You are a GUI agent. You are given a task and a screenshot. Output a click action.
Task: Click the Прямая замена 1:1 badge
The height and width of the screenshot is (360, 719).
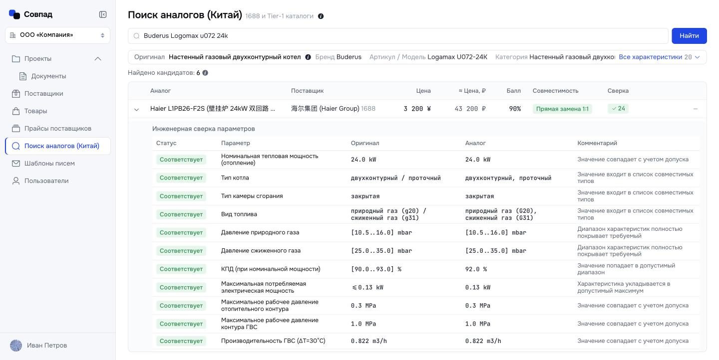coord(562,109)
